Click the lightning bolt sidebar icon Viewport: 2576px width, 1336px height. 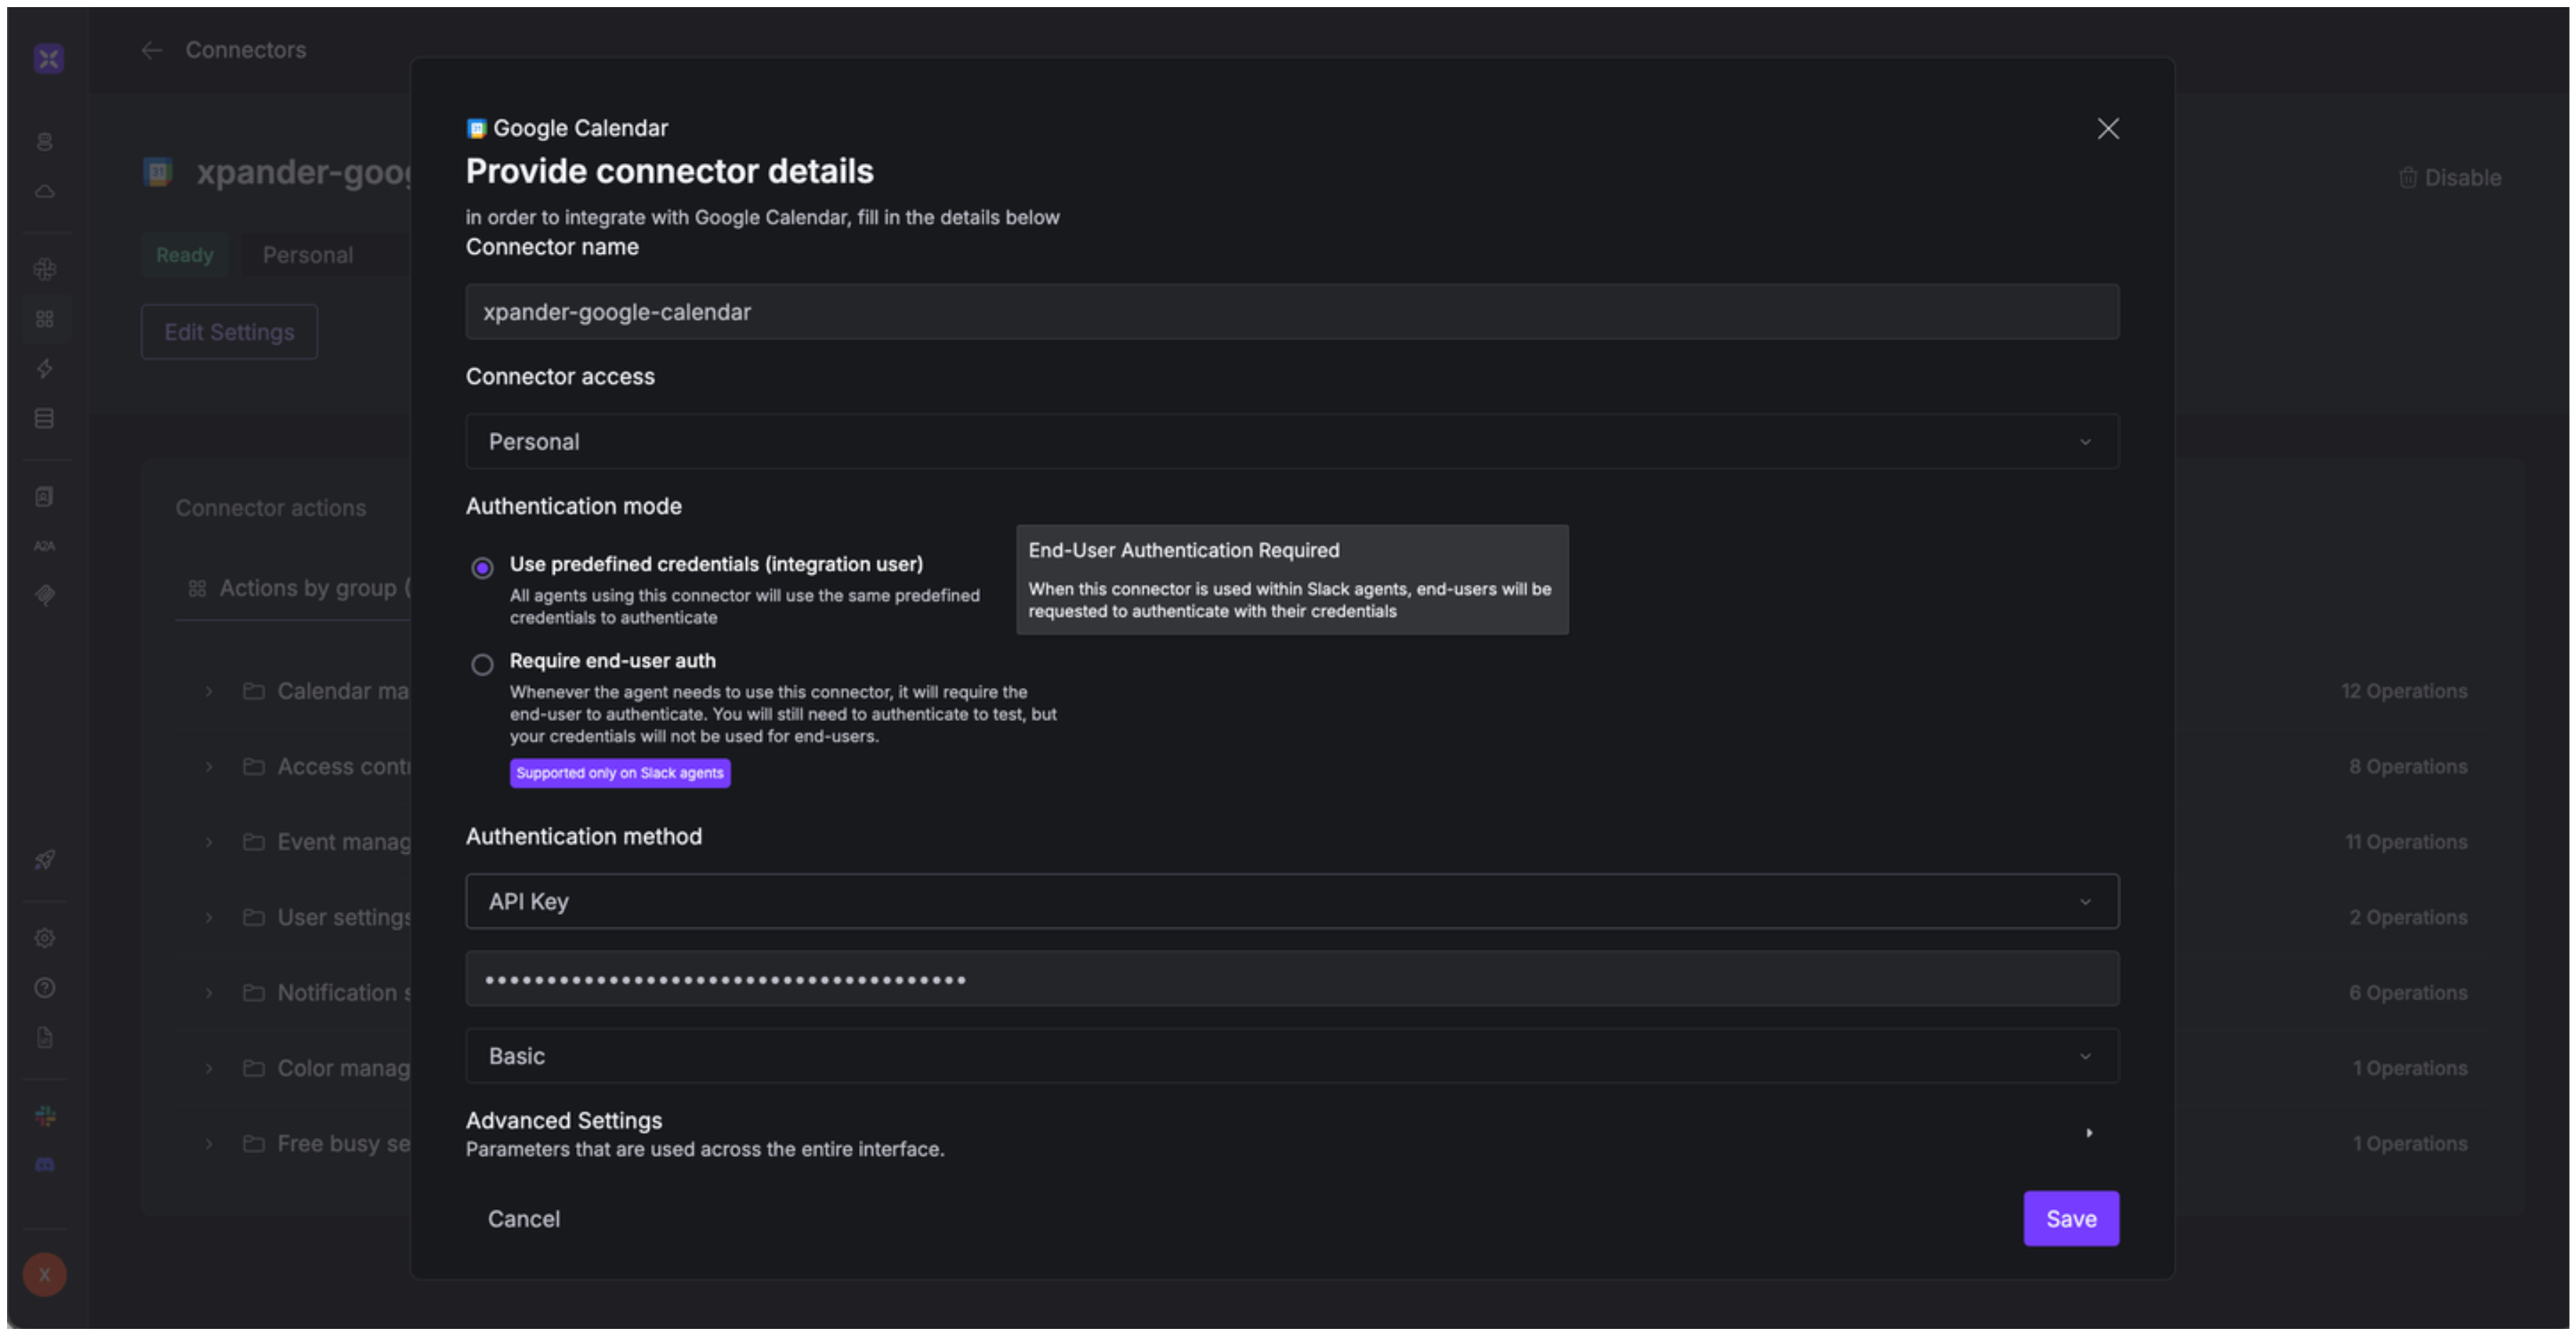pos(44,369)
